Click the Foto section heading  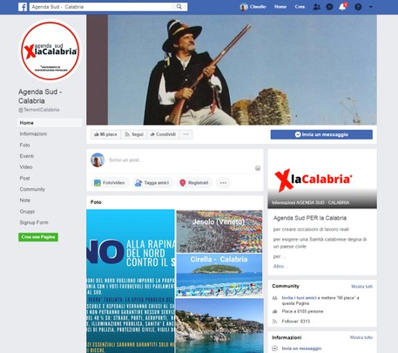point(96,202)
